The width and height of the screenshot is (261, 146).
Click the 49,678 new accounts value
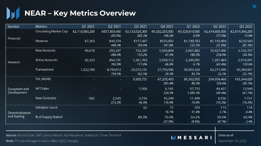point(90,51)
